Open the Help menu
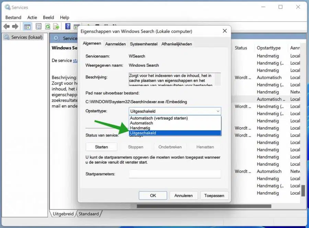Image resolution: width=309 pixels, height=228 pixels. (65, 18)
